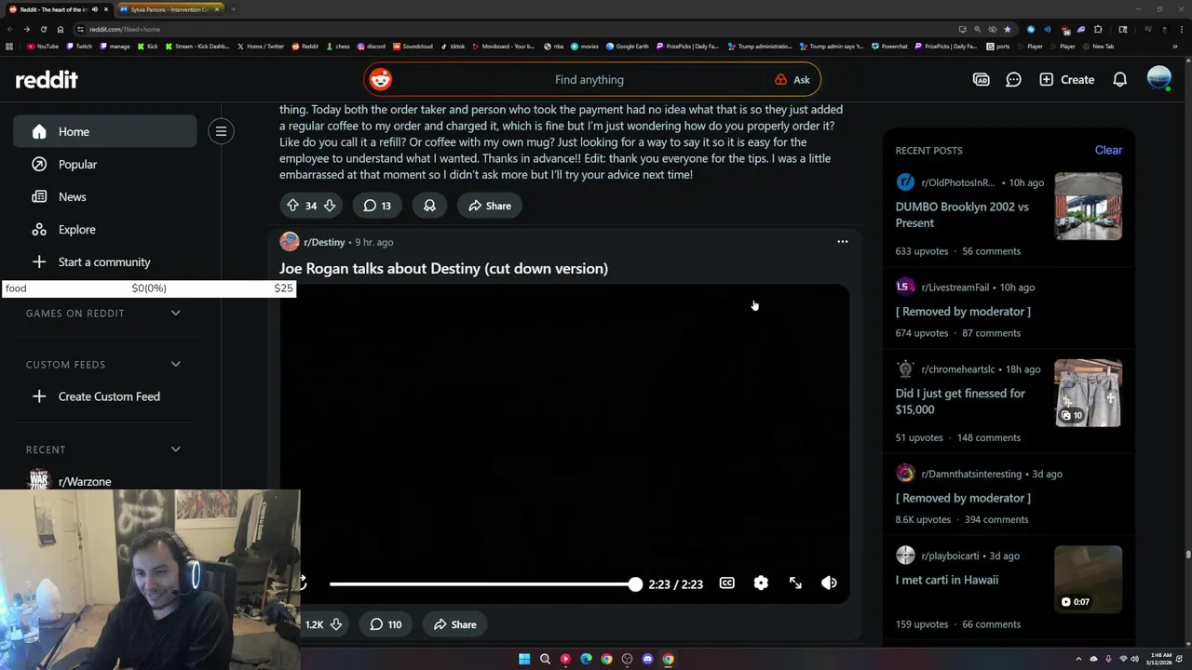Open the carti Hawaii video thumbnail
This screenshot has width=1192, height=670.
pyautogui.click(x=1088, y=579)
